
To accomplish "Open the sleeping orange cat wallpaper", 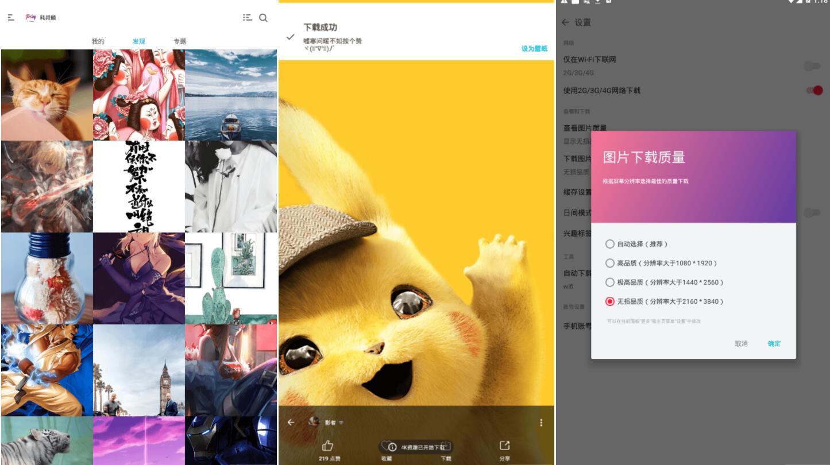I will click(47, 95).
